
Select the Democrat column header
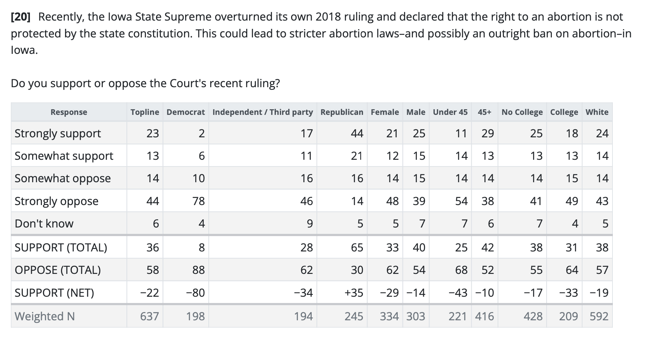tap(186, 112)
